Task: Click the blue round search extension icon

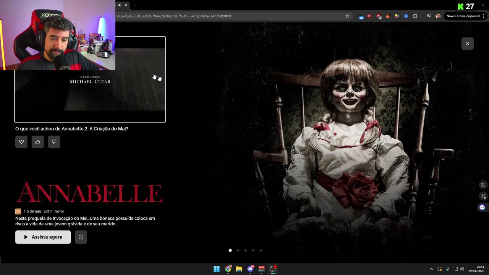Action: pyautogui.click(x=406, y=16)
